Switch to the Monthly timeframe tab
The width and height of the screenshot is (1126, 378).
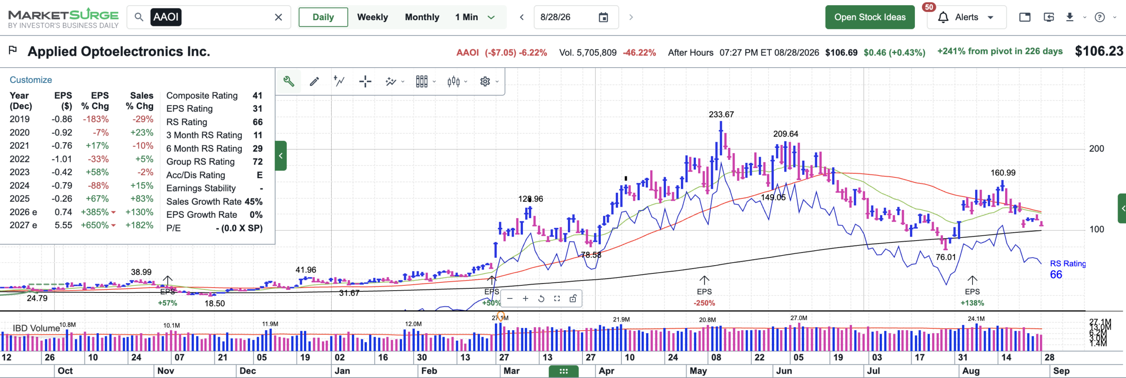422,17
